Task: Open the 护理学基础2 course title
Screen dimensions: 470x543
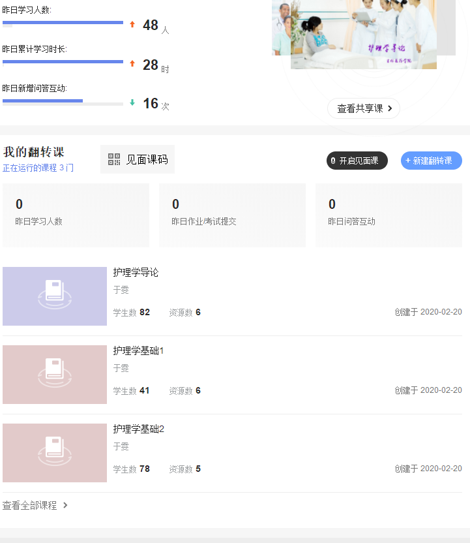Action: point(138,429)
